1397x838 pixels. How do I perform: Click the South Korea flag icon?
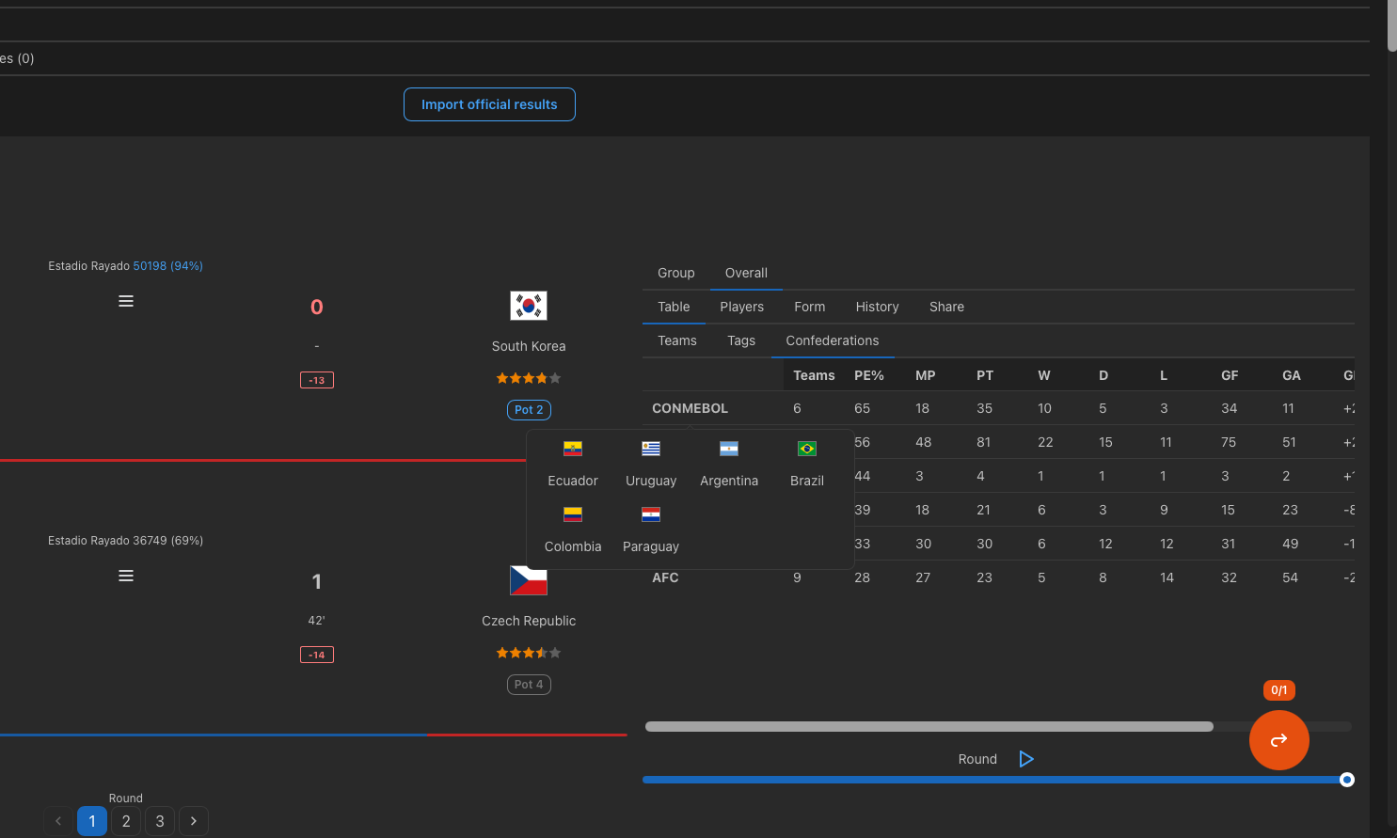[x=529, y=306]
